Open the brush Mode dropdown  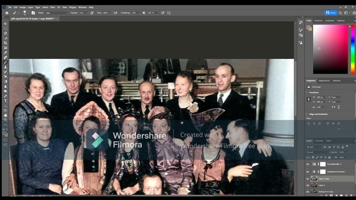pyautogui.click(x=57, y=13)
